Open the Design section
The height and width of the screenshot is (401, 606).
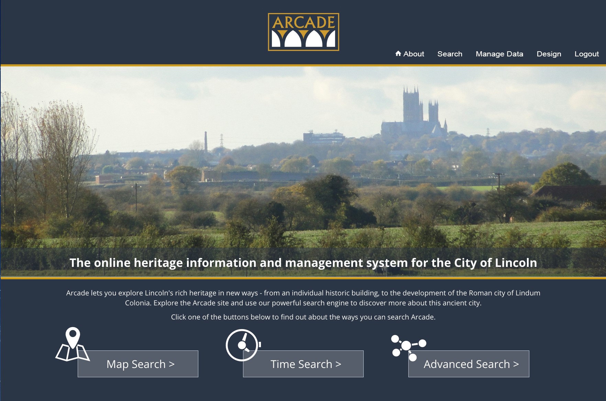click(549, 54)
